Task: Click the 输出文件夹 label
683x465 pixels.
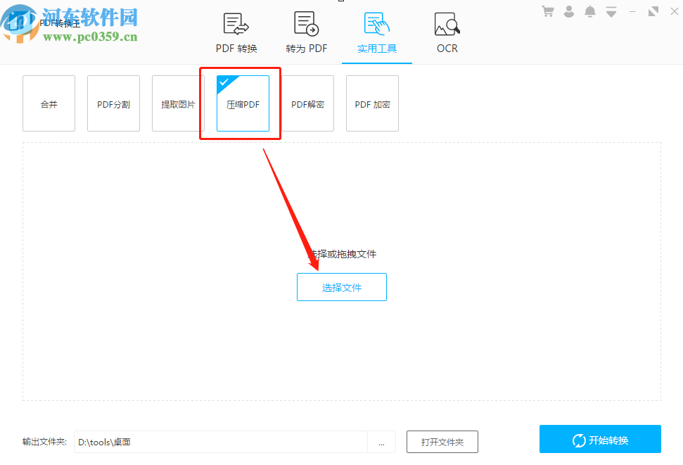Action: [44, 442]
